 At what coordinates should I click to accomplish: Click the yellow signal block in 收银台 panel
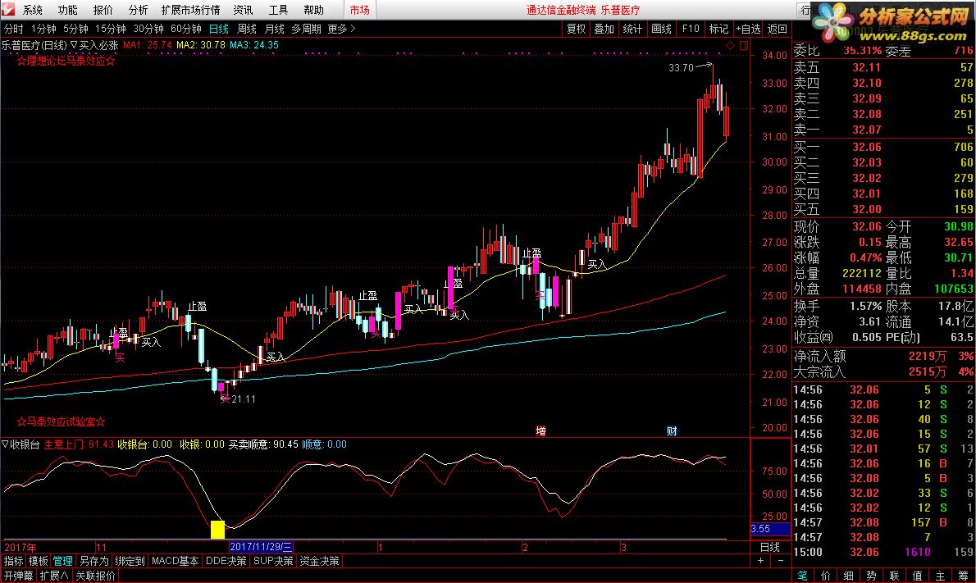pyautogui.click(x=217, y=530)
